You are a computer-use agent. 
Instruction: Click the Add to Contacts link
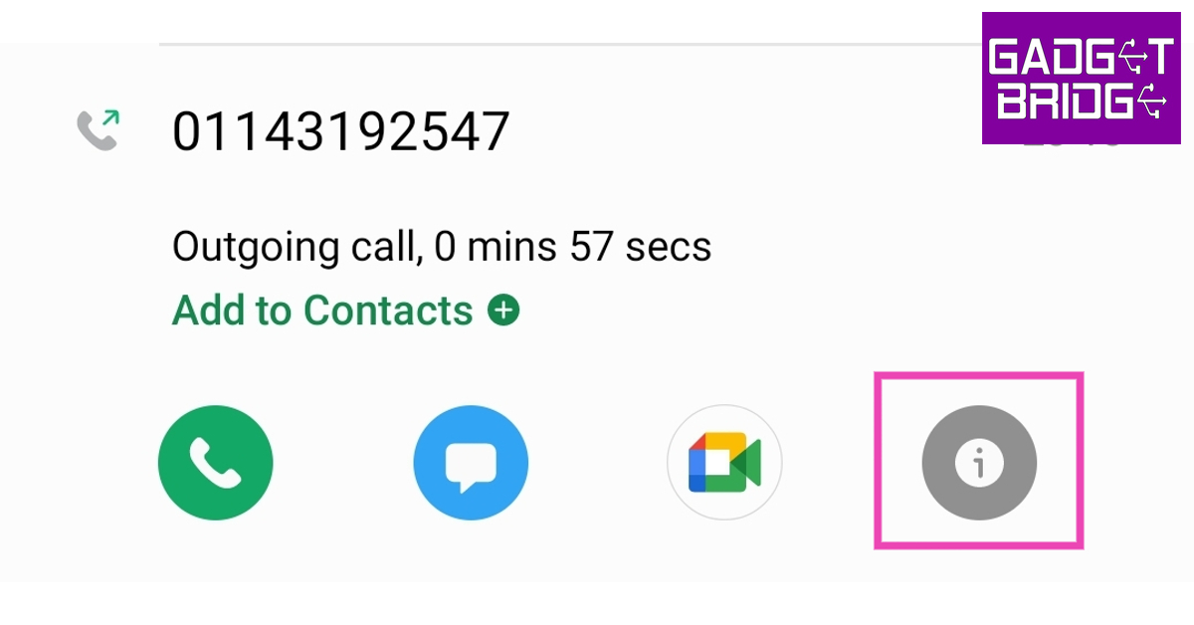coord(322,311)
